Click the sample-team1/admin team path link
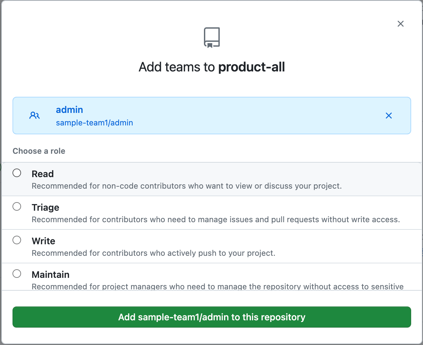This screenshot has height=345, width=423. point(94,122)
